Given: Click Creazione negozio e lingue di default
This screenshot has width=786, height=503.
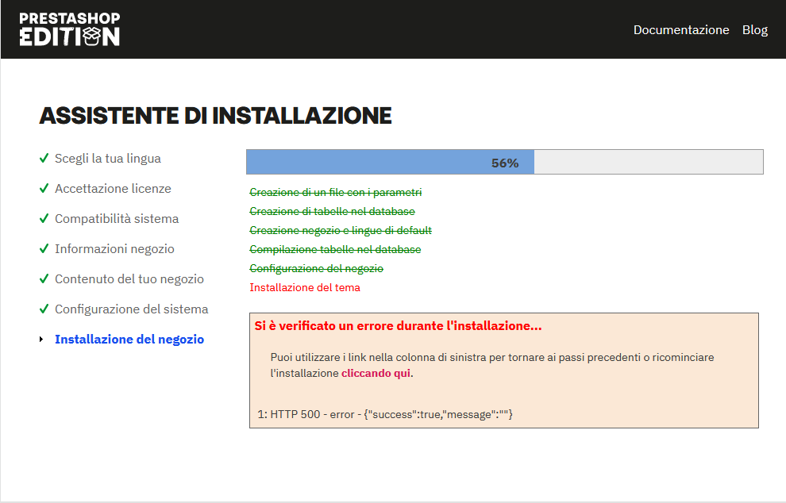Looking at the screenshot, I should (x=341, y=230).
